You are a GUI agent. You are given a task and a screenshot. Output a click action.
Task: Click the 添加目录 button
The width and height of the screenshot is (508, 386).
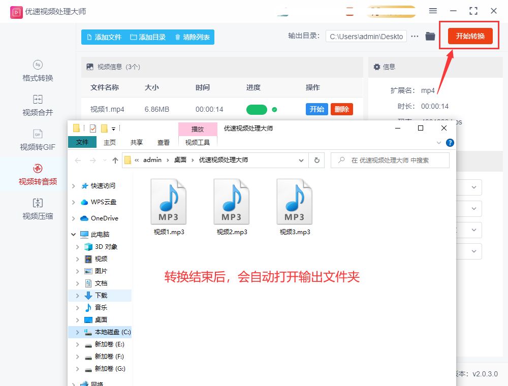(x=148, y=37)
